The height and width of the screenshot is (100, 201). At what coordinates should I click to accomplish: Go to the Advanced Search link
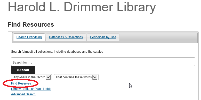[23, 94]
